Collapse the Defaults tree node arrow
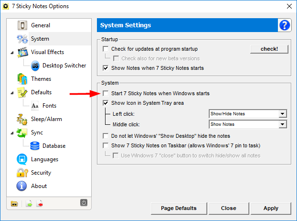The width and height of the screenshot is (297, 221). 12,93
